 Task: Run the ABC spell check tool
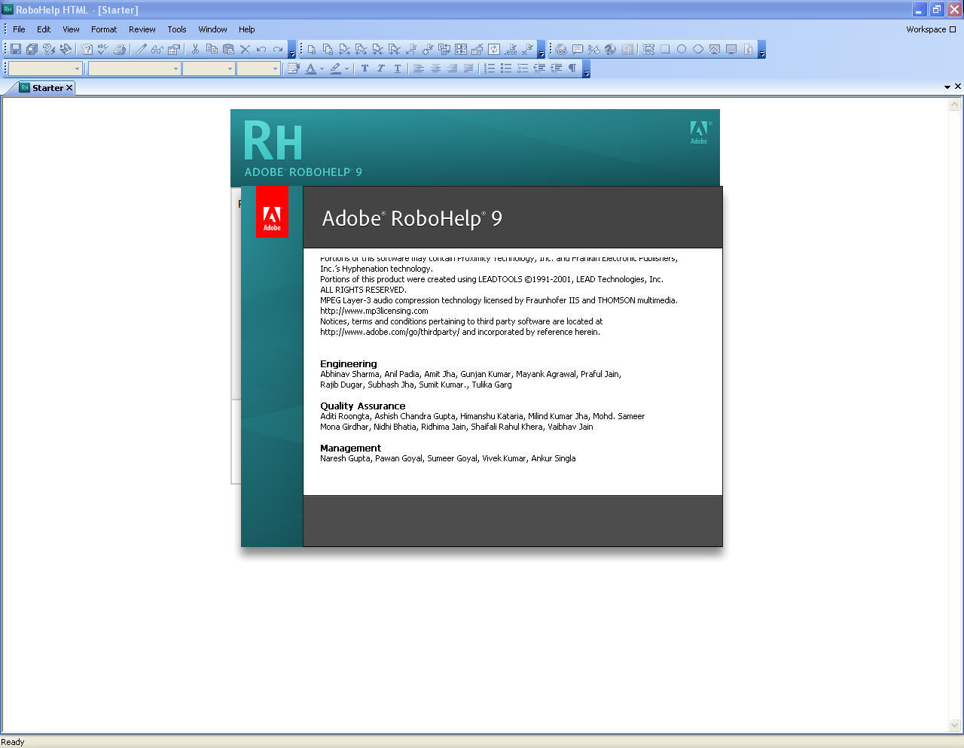[x=103, y=49]
